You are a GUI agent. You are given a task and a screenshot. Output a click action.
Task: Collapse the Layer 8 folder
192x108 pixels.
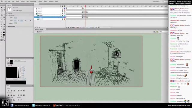tap(37, 13)
